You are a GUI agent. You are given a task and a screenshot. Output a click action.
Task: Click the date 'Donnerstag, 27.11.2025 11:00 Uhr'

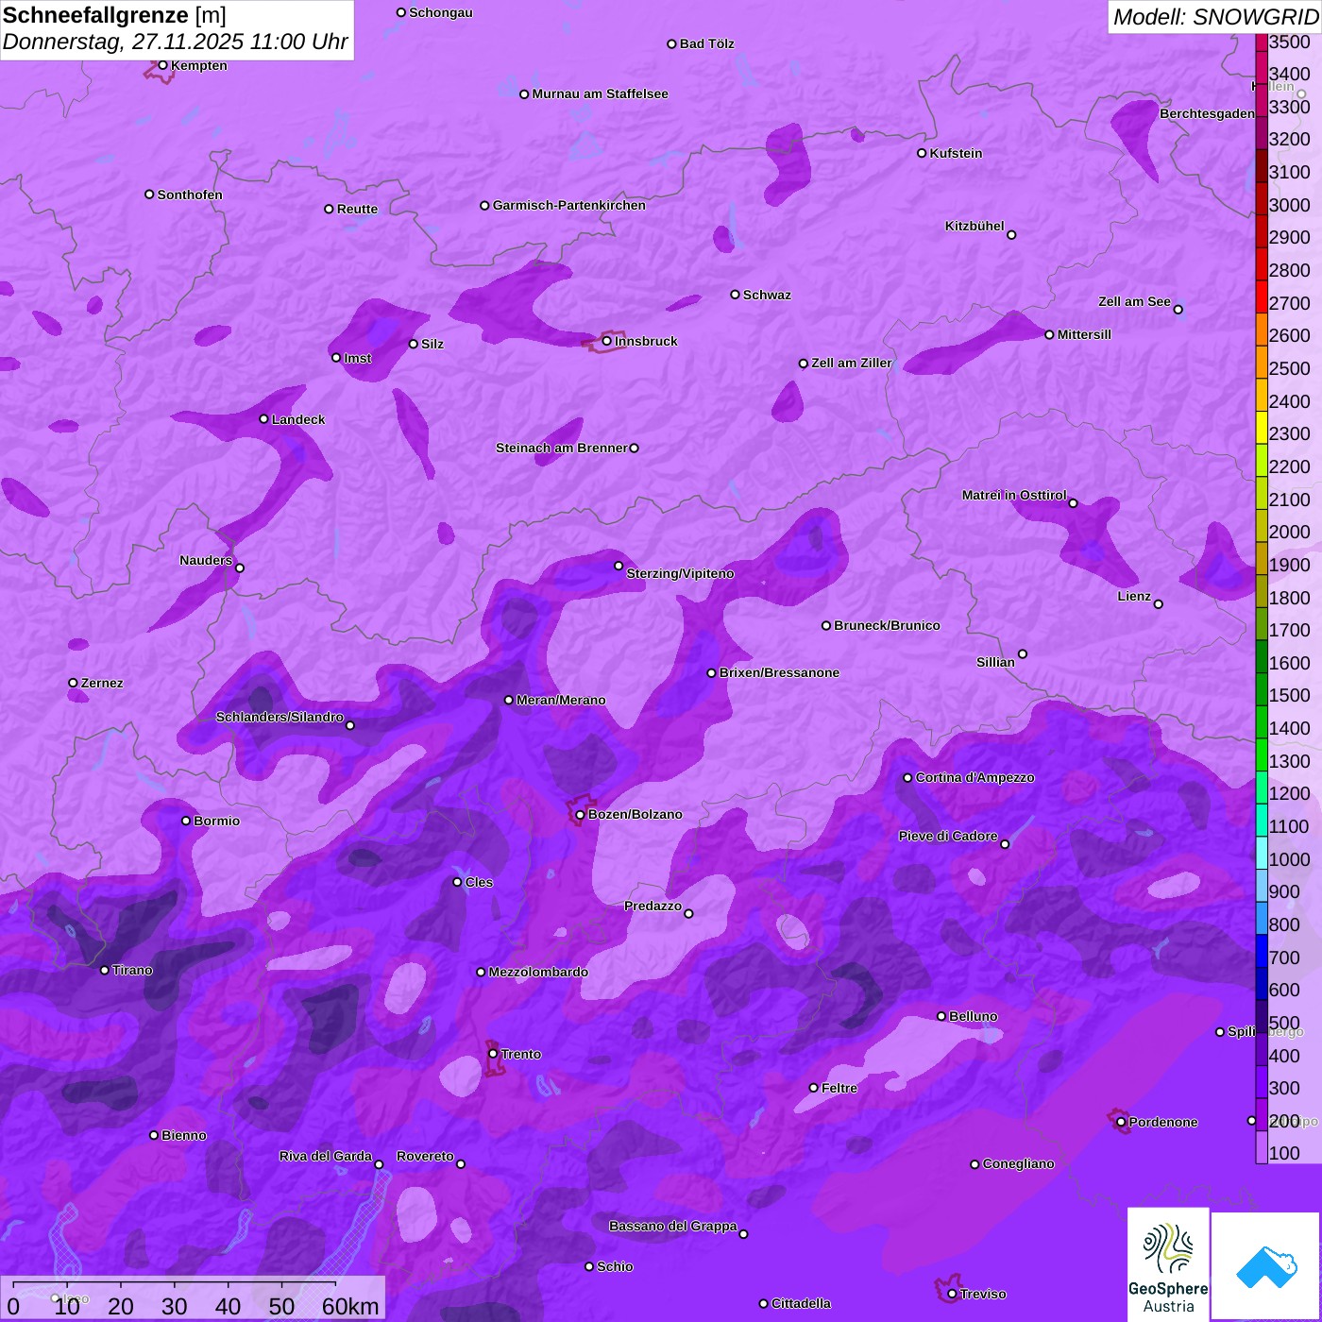pos(176,42)
